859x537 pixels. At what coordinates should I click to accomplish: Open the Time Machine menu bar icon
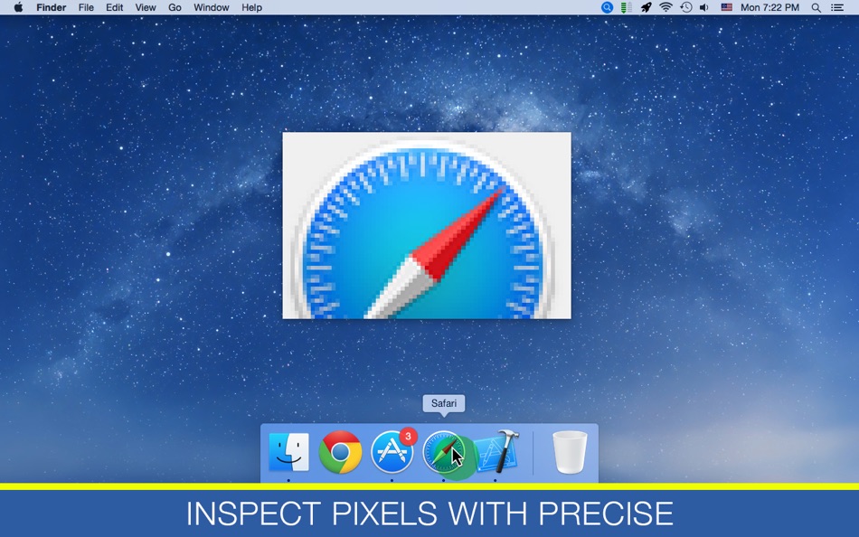point(685,7)
